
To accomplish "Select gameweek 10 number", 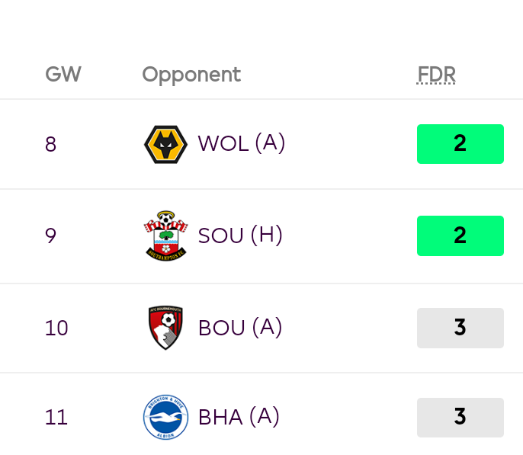I will tap(56, 328).
